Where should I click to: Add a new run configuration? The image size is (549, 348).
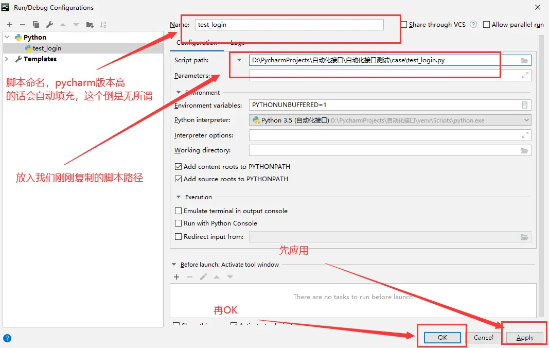click(x=9, y=24)
